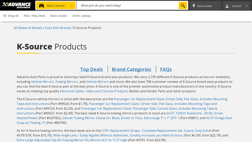252x142 pixels.
Task: Select Store Locator in the navigation bar
Action: [x=59, y=16]
